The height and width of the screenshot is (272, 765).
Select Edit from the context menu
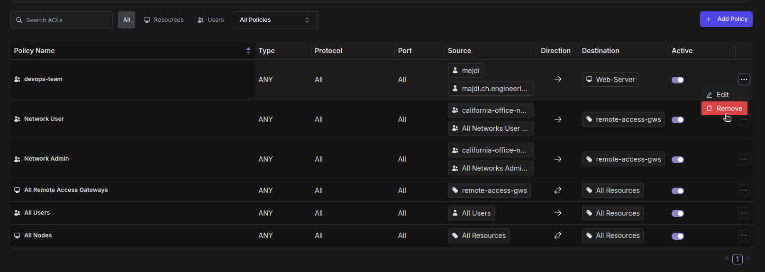[x=723, y=95]
